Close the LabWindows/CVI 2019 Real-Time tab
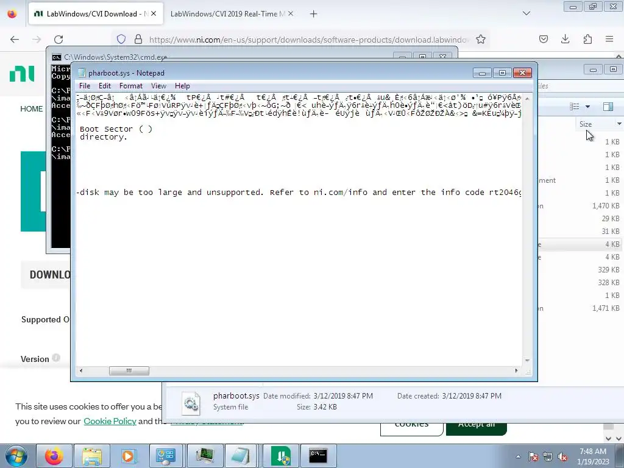Image resolution: width=624 pixels, height=468 pixels. 291,14
